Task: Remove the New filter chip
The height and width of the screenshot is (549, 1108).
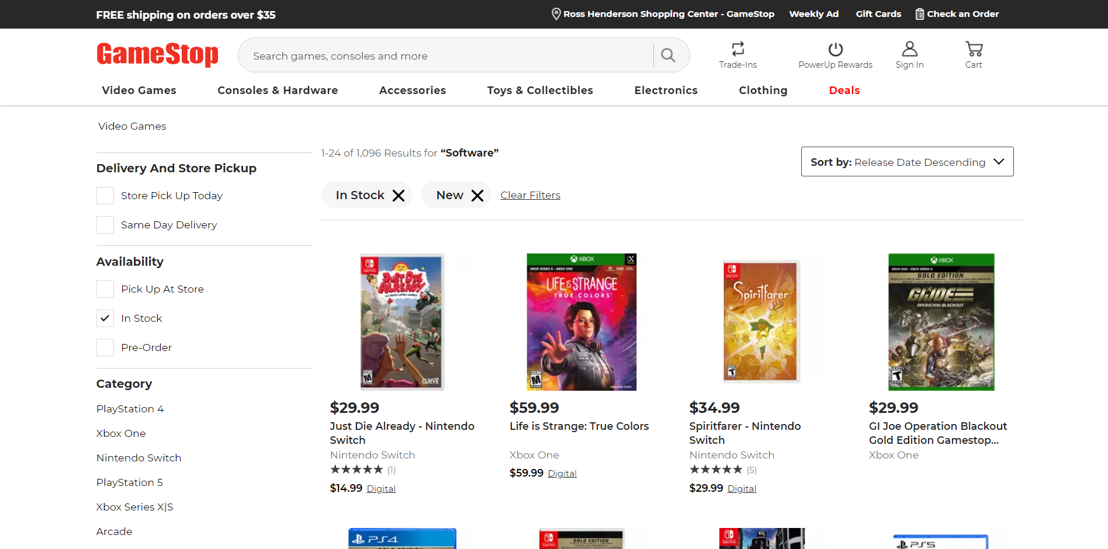Action: click(x=477, y=196)
